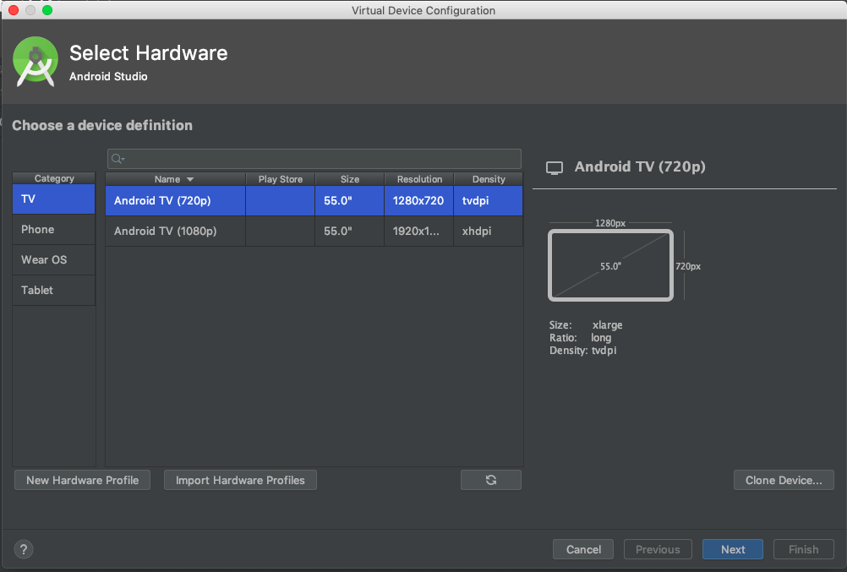
Task: Select the Android TV (720p) row
Action: pyautogui.click(x=314, y=200)
